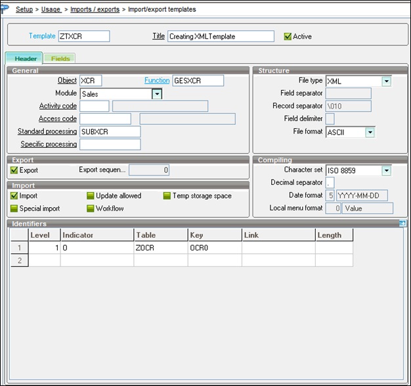Toggle the Active checkbox

tap(288, 36)
